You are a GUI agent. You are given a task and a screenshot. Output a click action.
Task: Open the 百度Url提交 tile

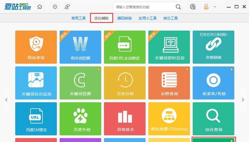(36, 119)
